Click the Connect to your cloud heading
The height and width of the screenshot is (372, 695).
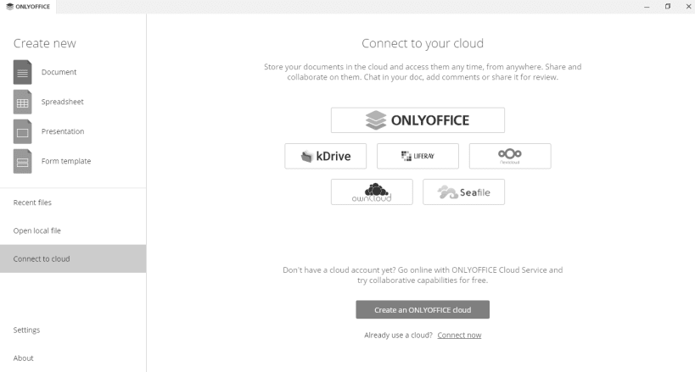click(x=423, y=43)
